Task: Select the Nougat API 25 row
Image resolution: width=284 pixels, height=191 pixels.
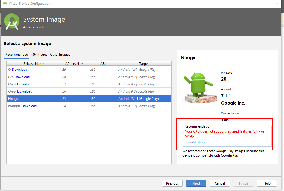Action: [x=89, y=98]
